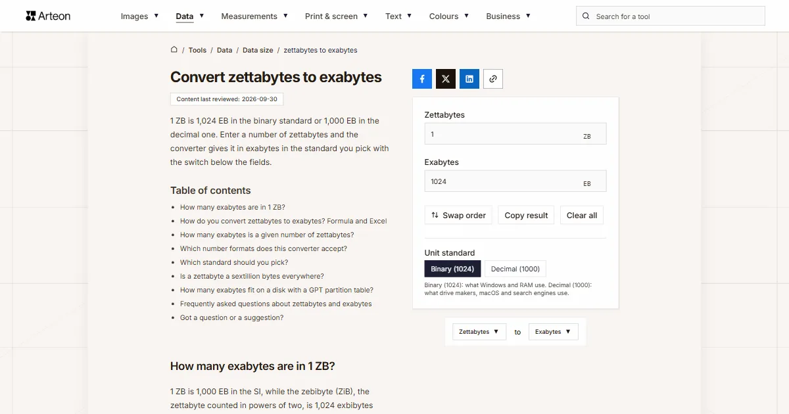Image resolution: width=789 pixels, height=414 pixels.
Task: Click the 'Convert zettabytes to exabytes' heading
Action: tap(276, 77)
